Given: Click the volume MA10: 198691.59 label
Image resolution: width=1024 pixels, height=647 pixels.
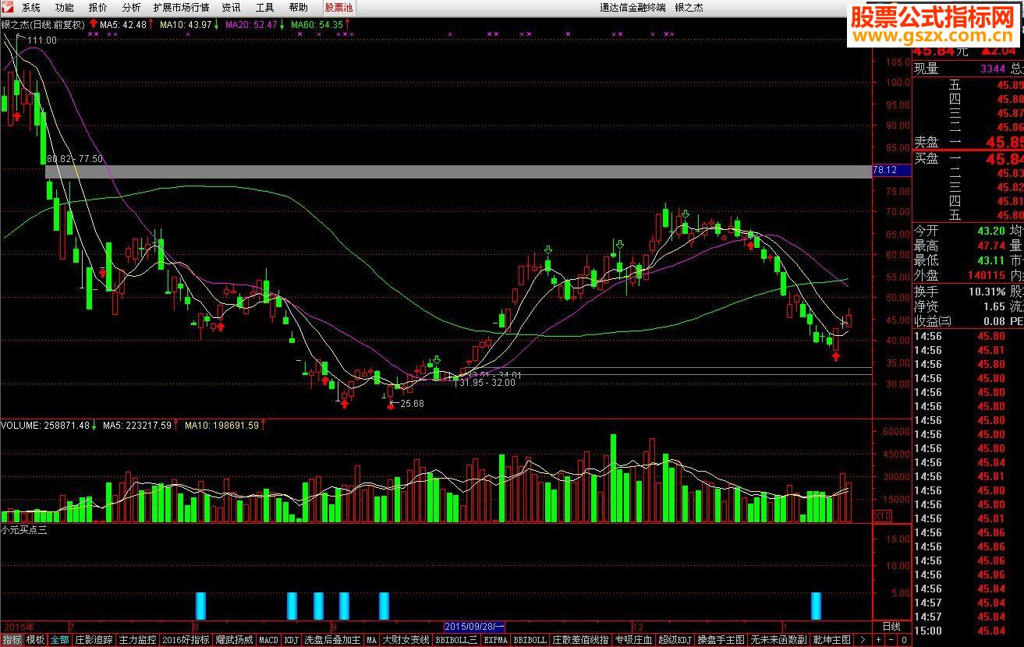Looking at the screenshot, I should (x=221, y=426).
